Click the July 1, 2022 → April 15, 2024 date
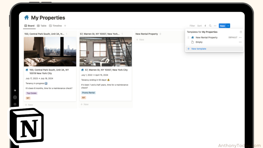Screen dimensions: 263x148 tap(94, 75)
